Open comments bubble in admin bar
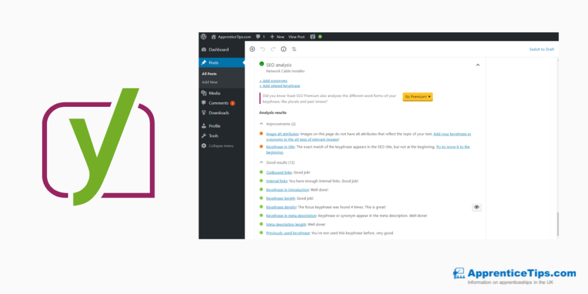The height and width of the screenshot is (294, 588). click(x=260, y=37)
